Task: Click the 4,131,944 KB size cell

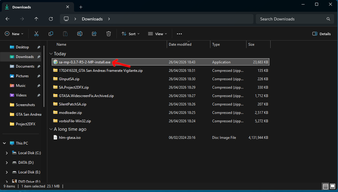Action: 258,138
